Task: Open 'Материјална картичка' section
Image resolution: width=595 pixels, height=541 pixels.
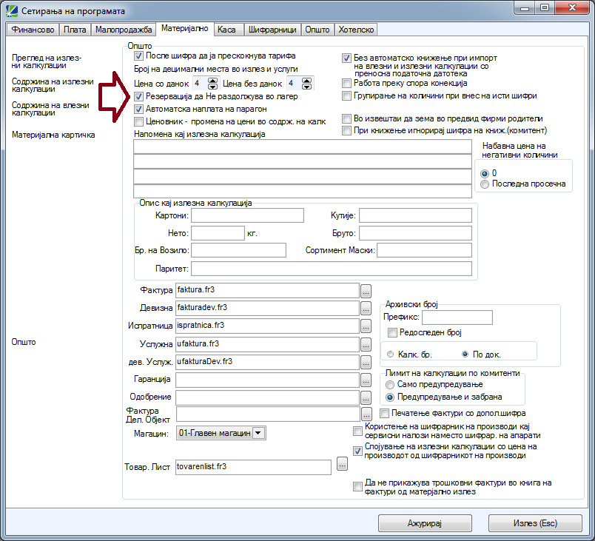Action: (53, 135)
